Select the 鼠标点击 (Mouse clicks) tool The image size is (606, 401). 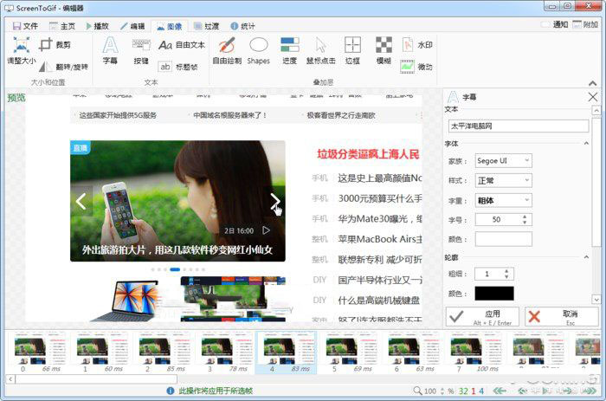[321, 50]
